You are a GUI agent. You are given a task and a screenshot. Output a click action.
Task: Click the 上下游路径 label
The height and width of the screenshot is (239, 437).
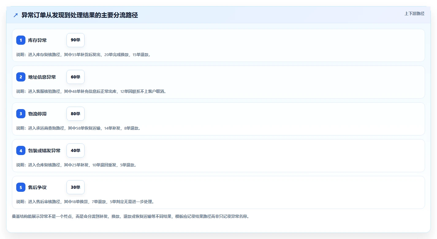coord(414,13)
